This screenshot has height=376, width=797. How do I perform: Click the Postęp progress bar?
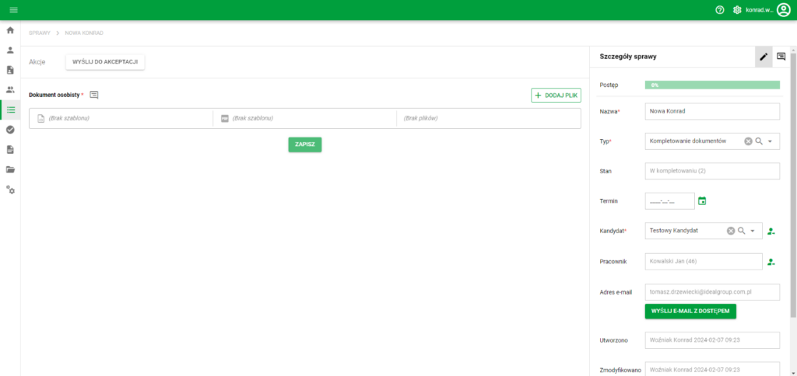(712, 85)
